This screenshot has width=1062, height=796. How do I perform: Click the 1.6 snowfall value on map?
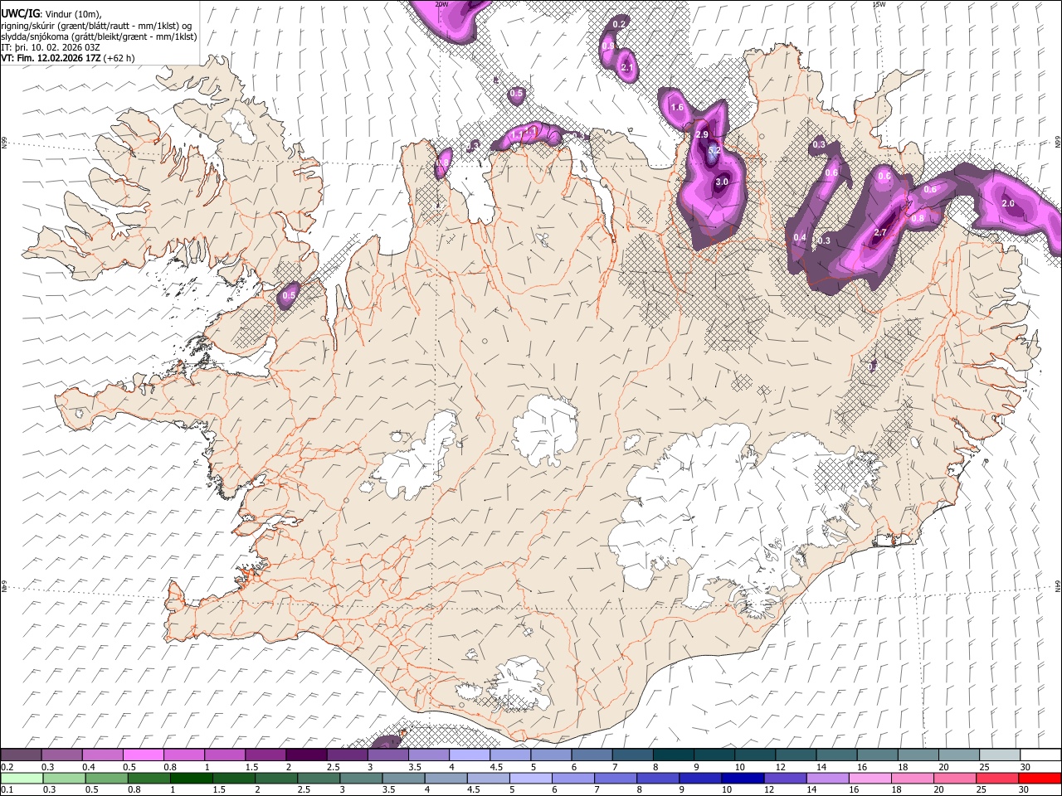(677, 107)
